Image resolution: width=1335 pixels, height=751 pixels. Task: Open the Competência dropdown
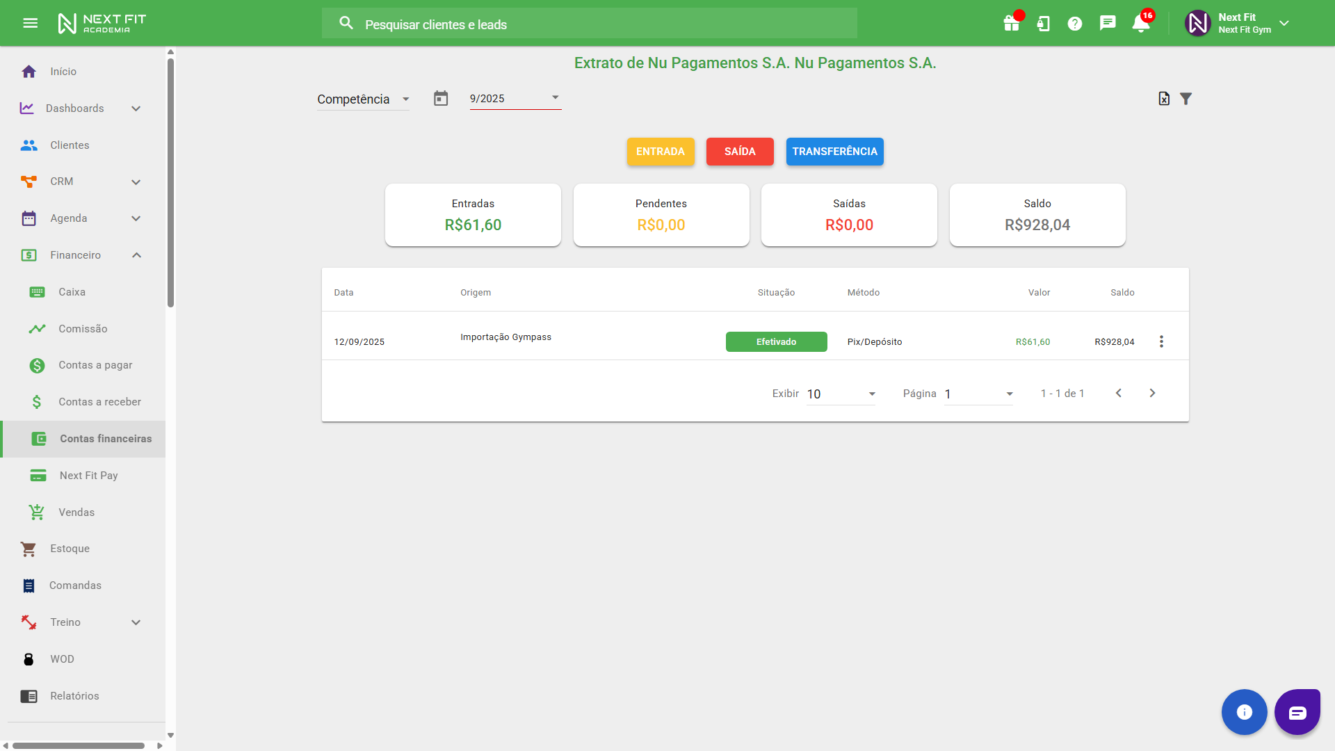[x=363, y=99]
